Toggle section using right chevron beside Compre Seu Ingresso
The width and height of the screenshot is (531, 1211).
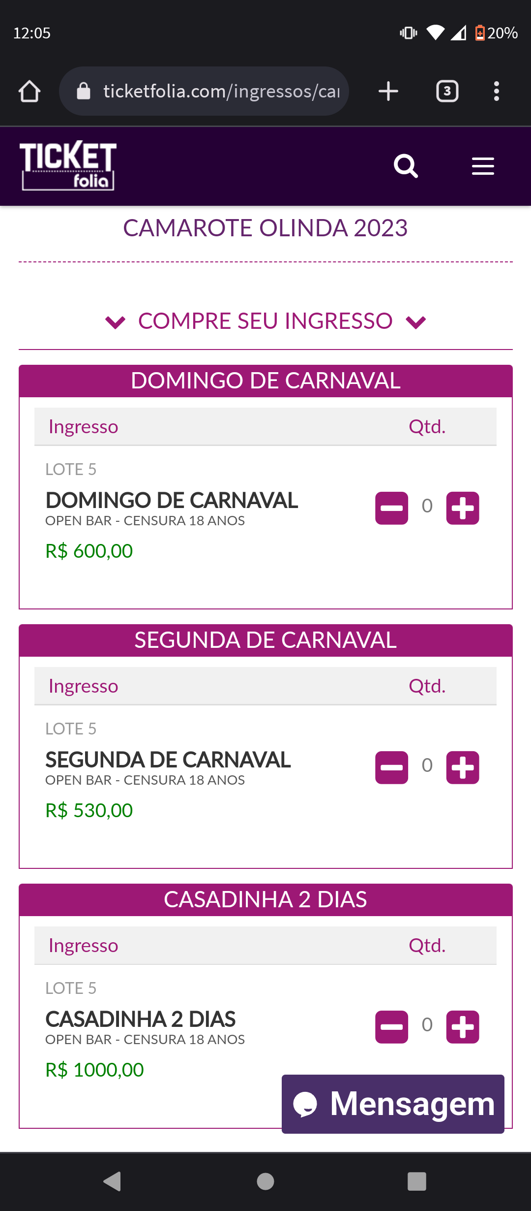(x=416, y=322)
